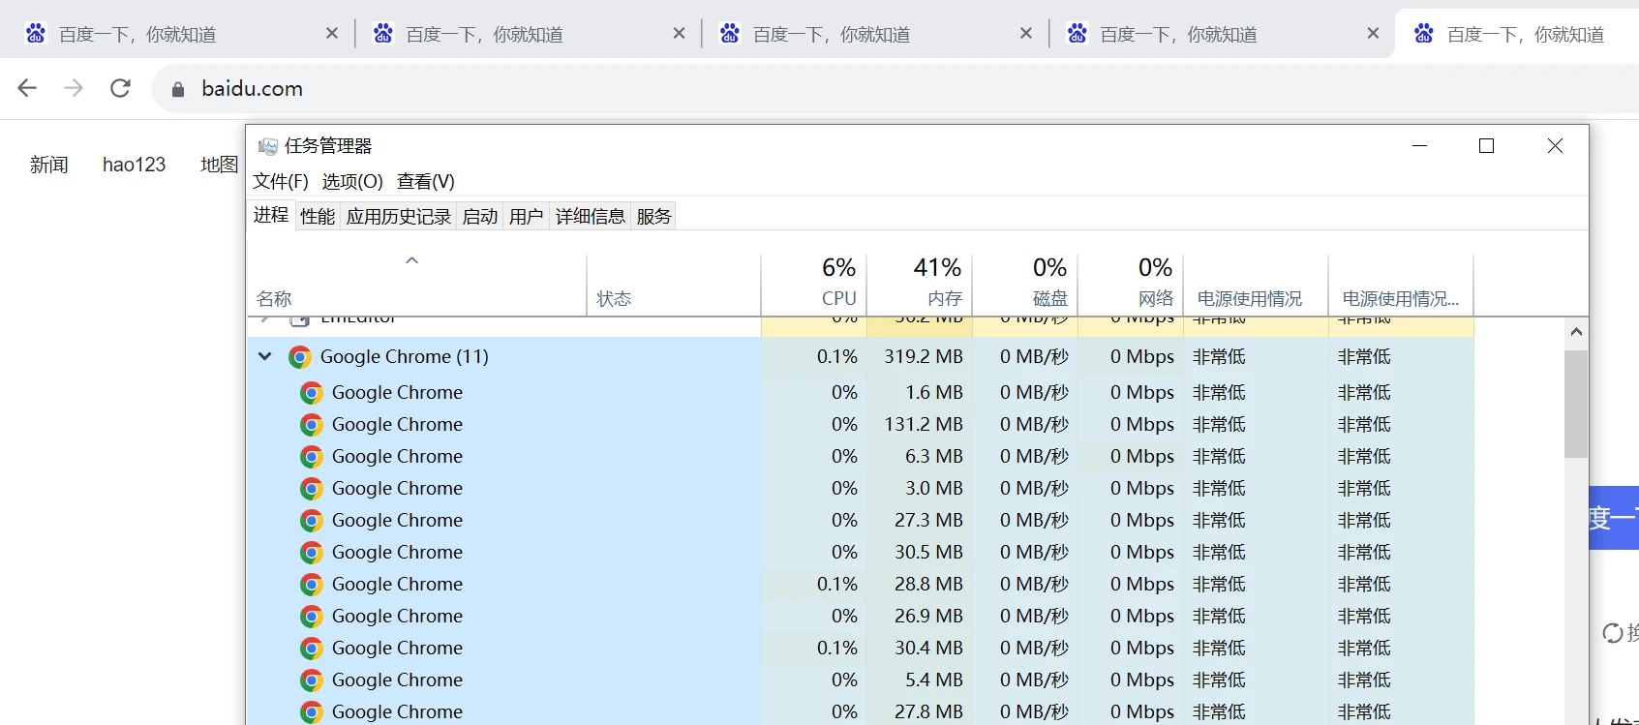Viewport: 1639px width, 725px height.
Task: Click Chrome icon of the 30.5 MB process
Action: pyautogui.click(x=311, y=553)
